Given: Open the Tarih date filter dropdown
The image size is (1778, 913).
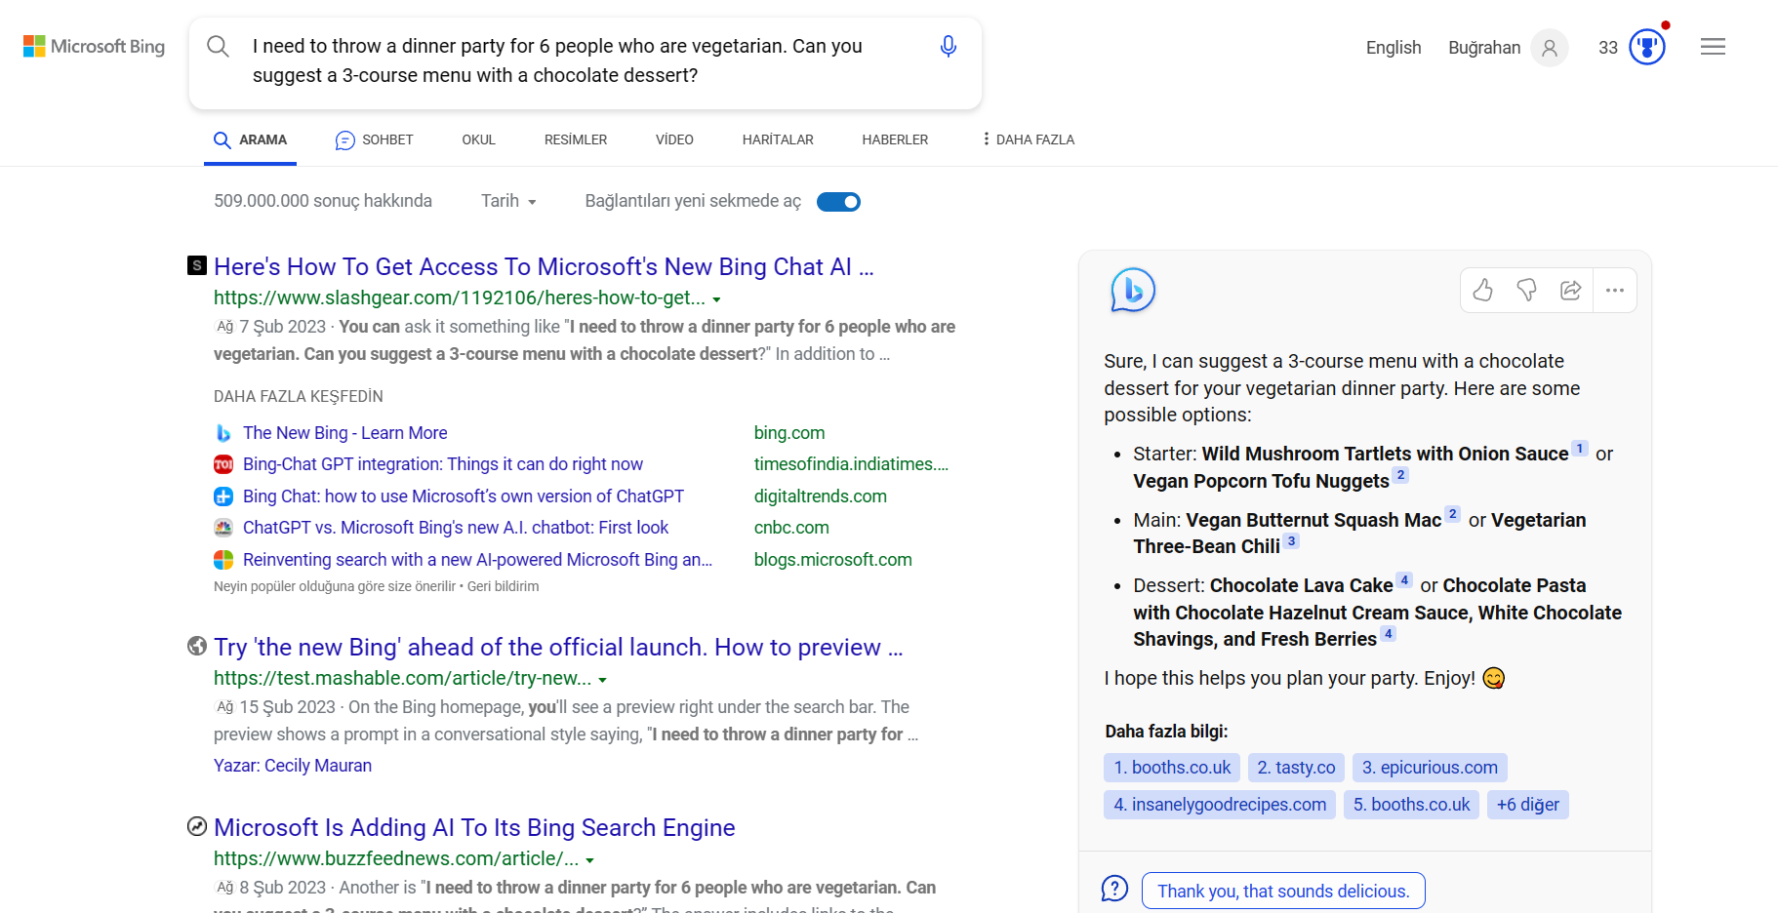Looking at the screenshot, I should 508,201.
